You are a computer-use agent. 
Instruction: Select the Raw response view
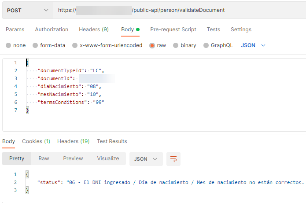[x=44, y=159]
